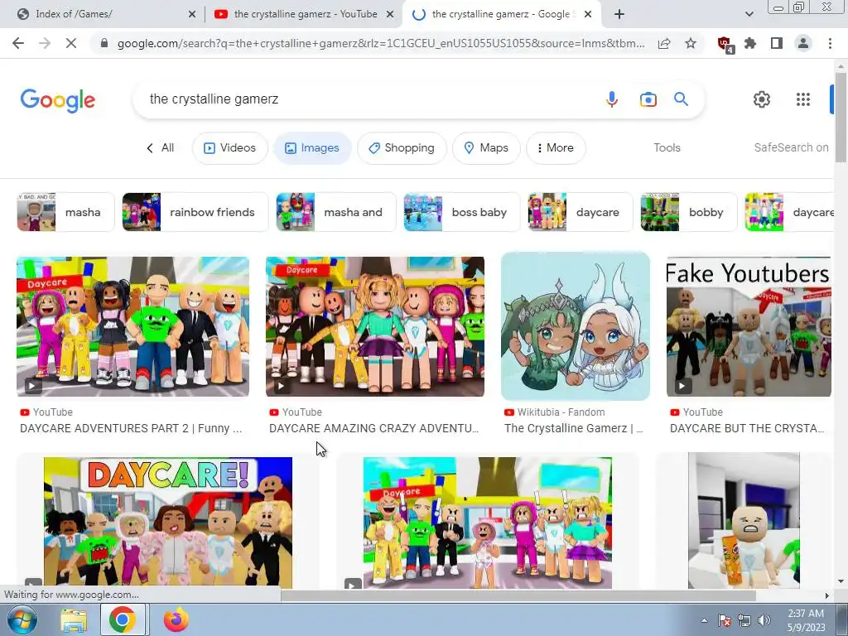
Task: Switch to the Videos results tab
Action: click(x=230, y=147)
